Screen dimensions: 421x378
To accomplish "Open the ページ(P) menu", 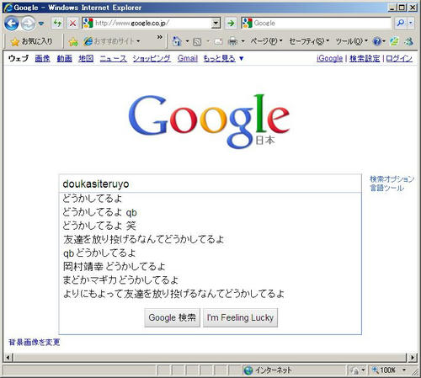I will 266,41.
